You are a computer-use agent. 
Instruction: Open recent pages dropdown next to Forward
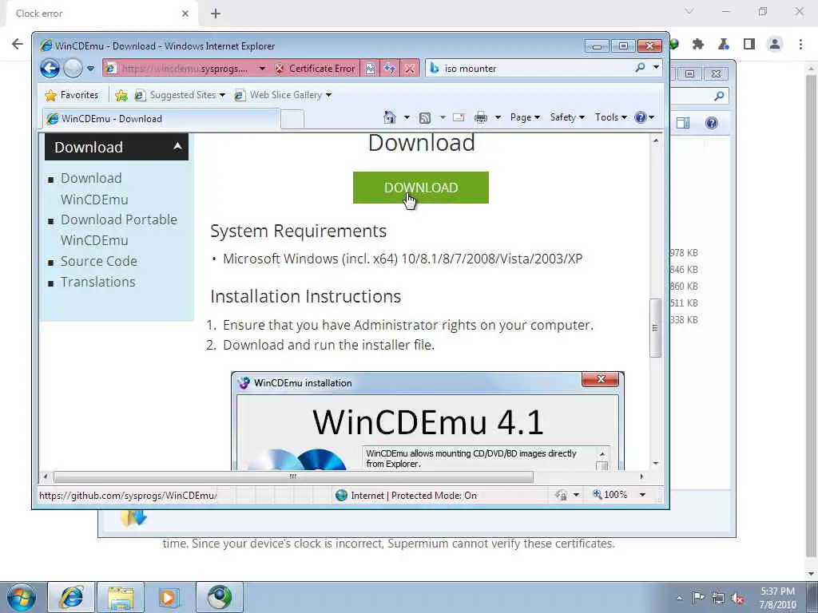tap(91, 69)
